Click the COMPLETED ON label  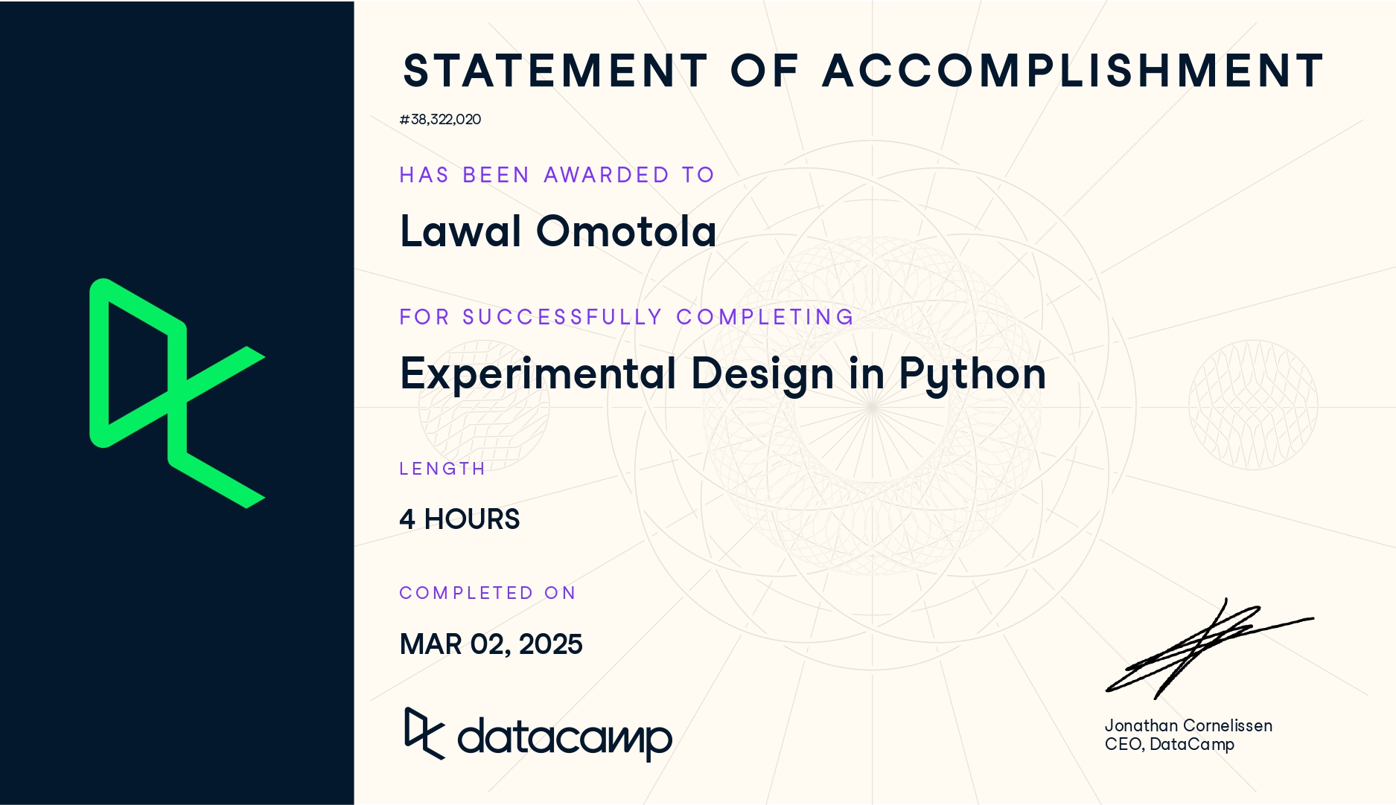pyautogui.click(x=488, y=593)
